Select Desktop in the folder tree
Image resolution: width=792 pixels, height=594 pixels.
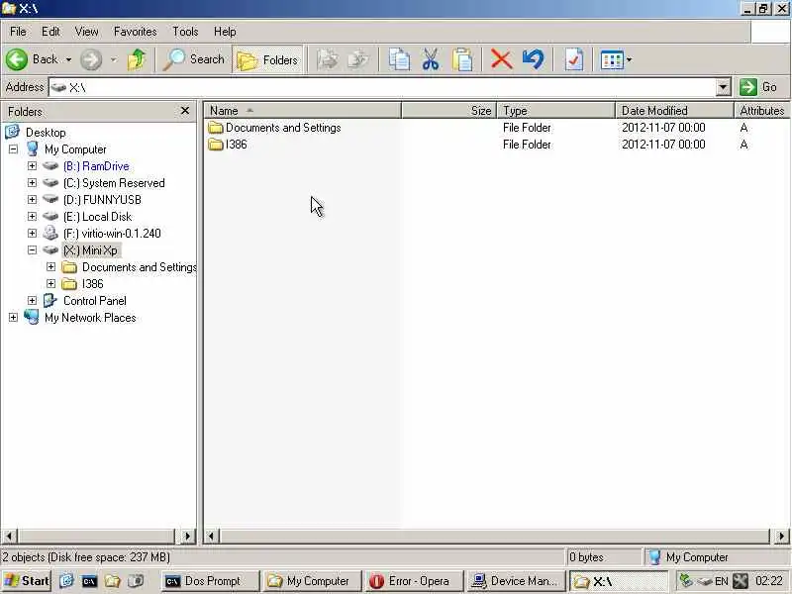(x=46, y=133)
